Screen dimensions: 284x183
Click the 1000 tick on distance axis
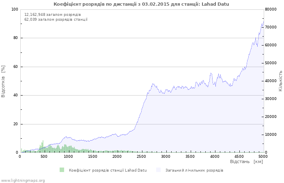click(68, 156)
